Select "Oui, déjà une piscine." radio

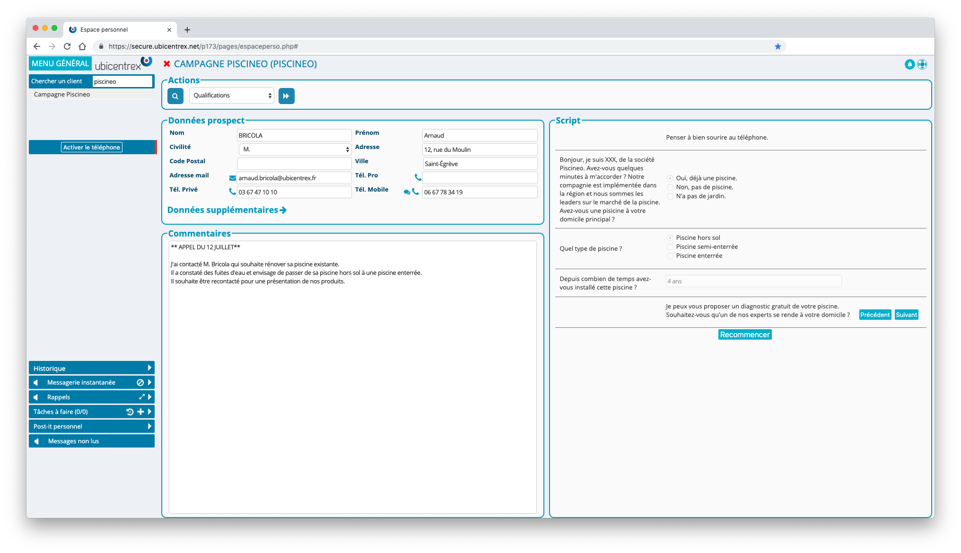click(x=670, y=178)
